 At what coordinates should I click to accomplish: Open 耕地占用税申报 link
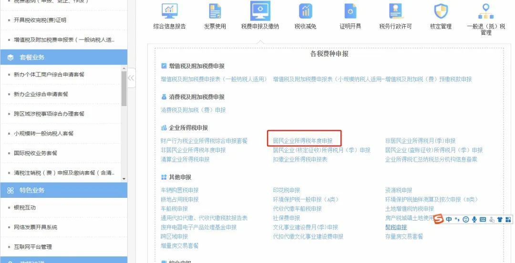click(x=180, y=199)
